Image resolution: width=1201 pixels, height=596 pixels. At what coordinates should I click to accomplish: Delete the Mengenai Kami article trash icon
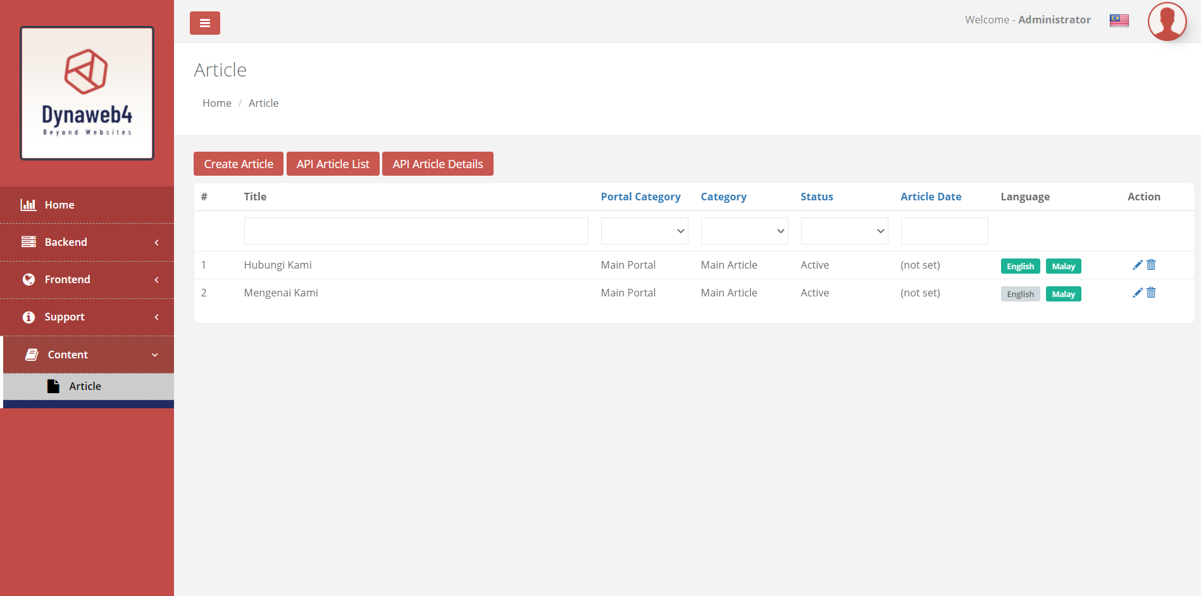tap(1151, 293)
